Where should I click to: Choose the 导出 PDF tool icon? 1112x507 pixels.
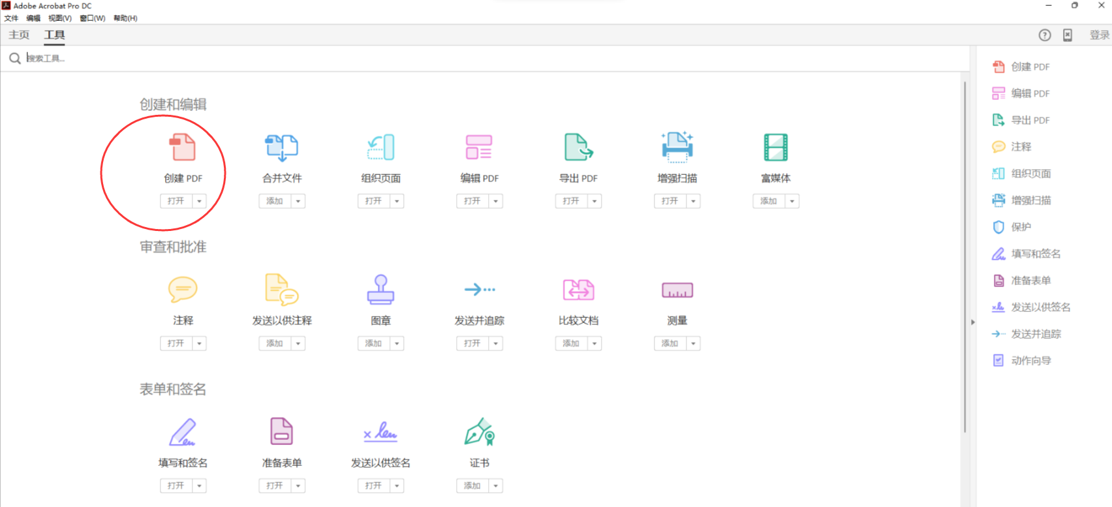[x=578, y=147]
